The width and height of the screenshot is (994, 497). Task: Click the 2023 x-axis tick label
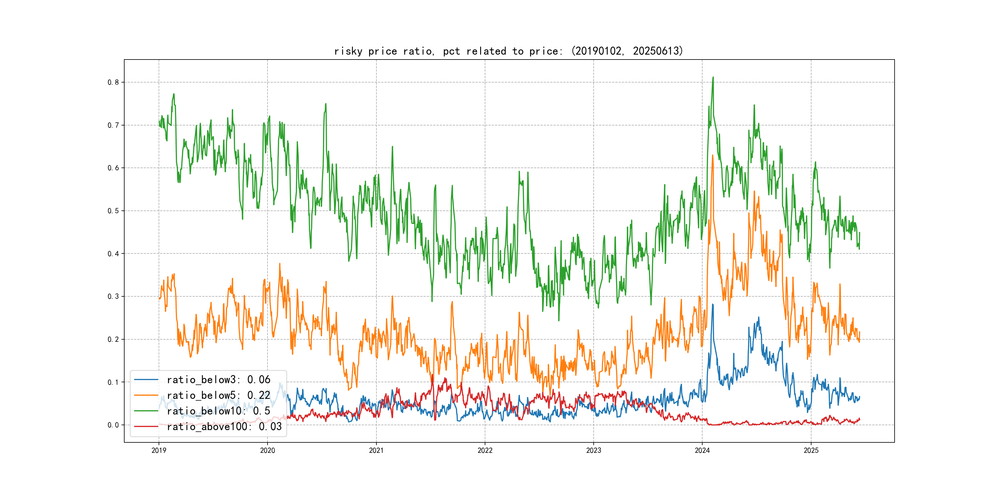click(593, 450)
